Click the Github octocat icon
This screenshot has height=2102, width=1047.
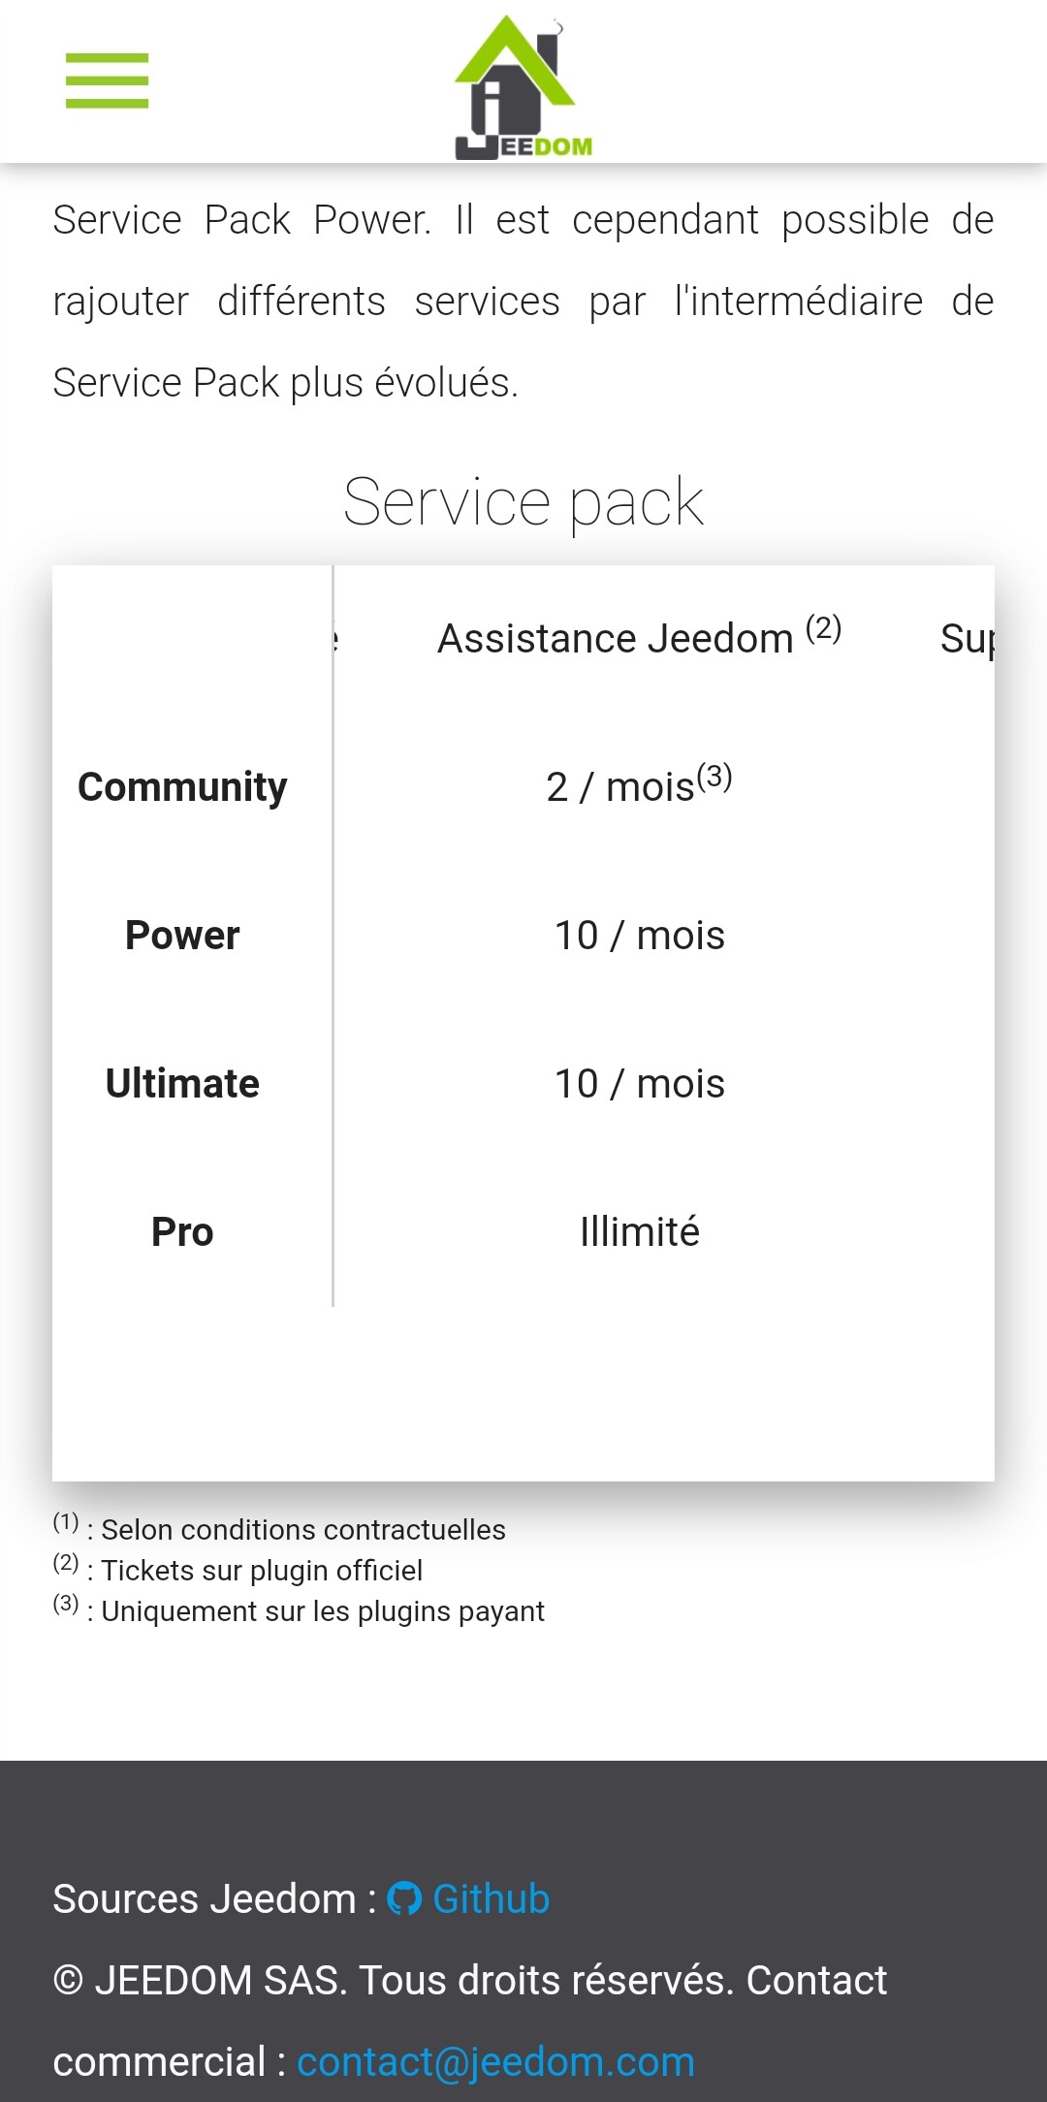404,1898
